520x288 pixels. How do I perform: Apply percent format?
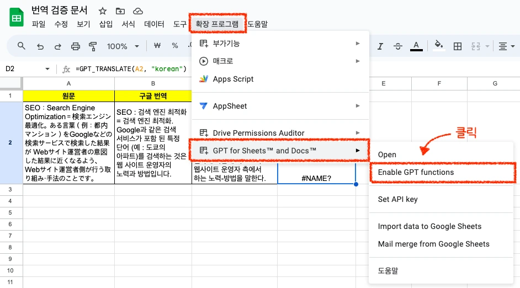point(175,46)
